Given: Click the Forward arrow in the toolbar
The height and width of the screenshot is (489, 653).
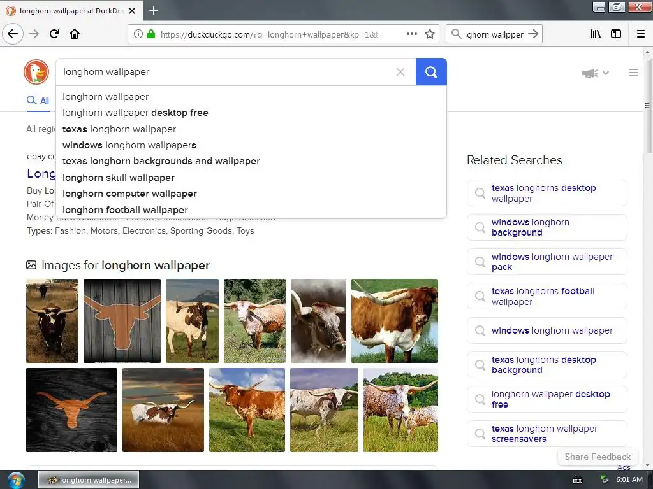Looking at the screenshot, I should pyautogui.click(x=34, y=34).
